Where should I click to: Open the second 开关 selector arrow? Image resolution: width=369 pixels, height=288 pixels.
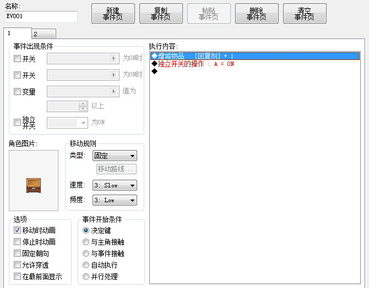[114, 75]
